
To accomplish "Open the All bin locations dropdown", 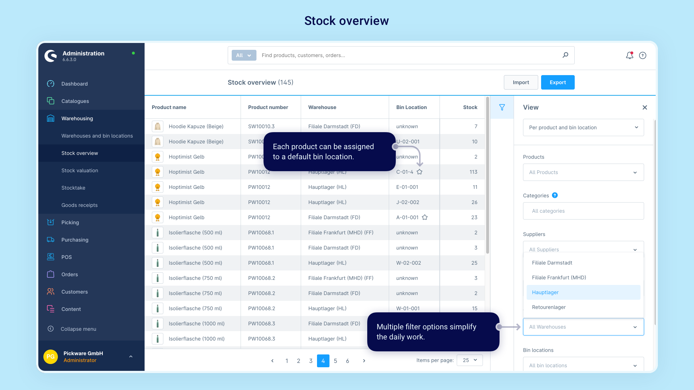I will (x=583, y=365).
